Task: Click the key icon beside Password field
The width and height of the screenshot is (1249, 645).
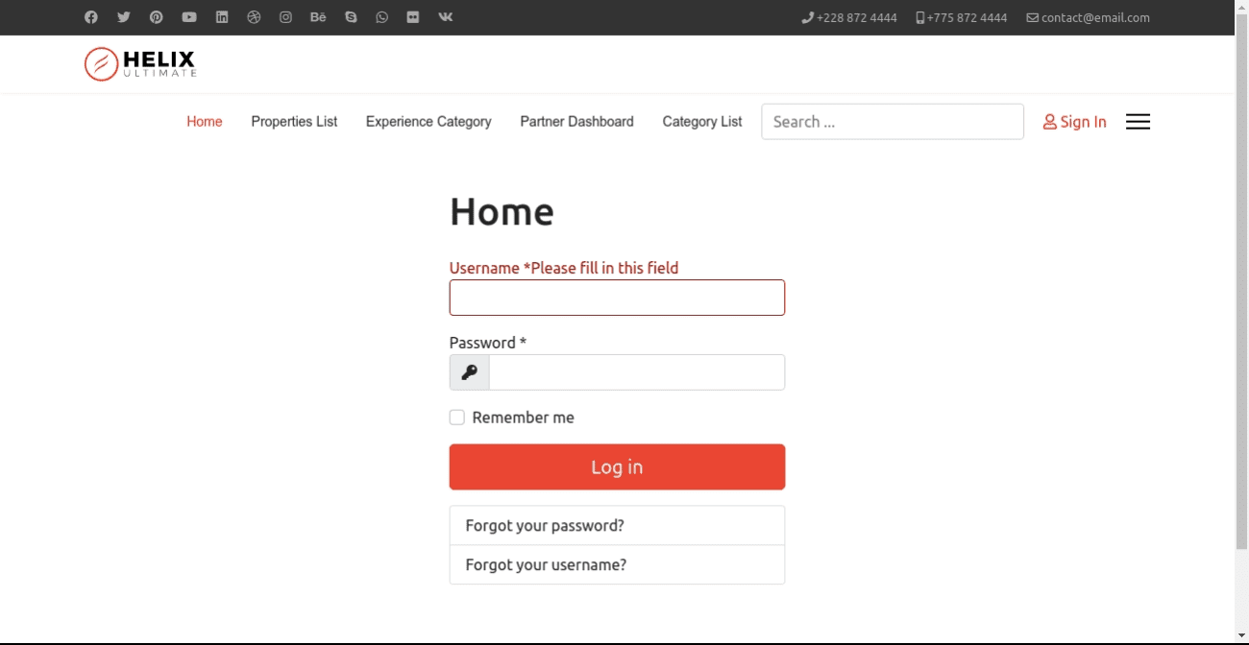Action: point(470,372)
